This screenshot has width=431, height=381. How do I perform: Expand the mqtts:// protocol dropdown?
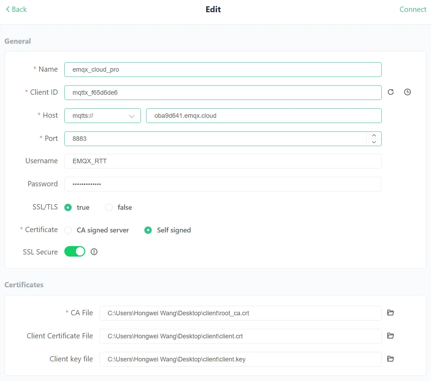click(102, 116)
